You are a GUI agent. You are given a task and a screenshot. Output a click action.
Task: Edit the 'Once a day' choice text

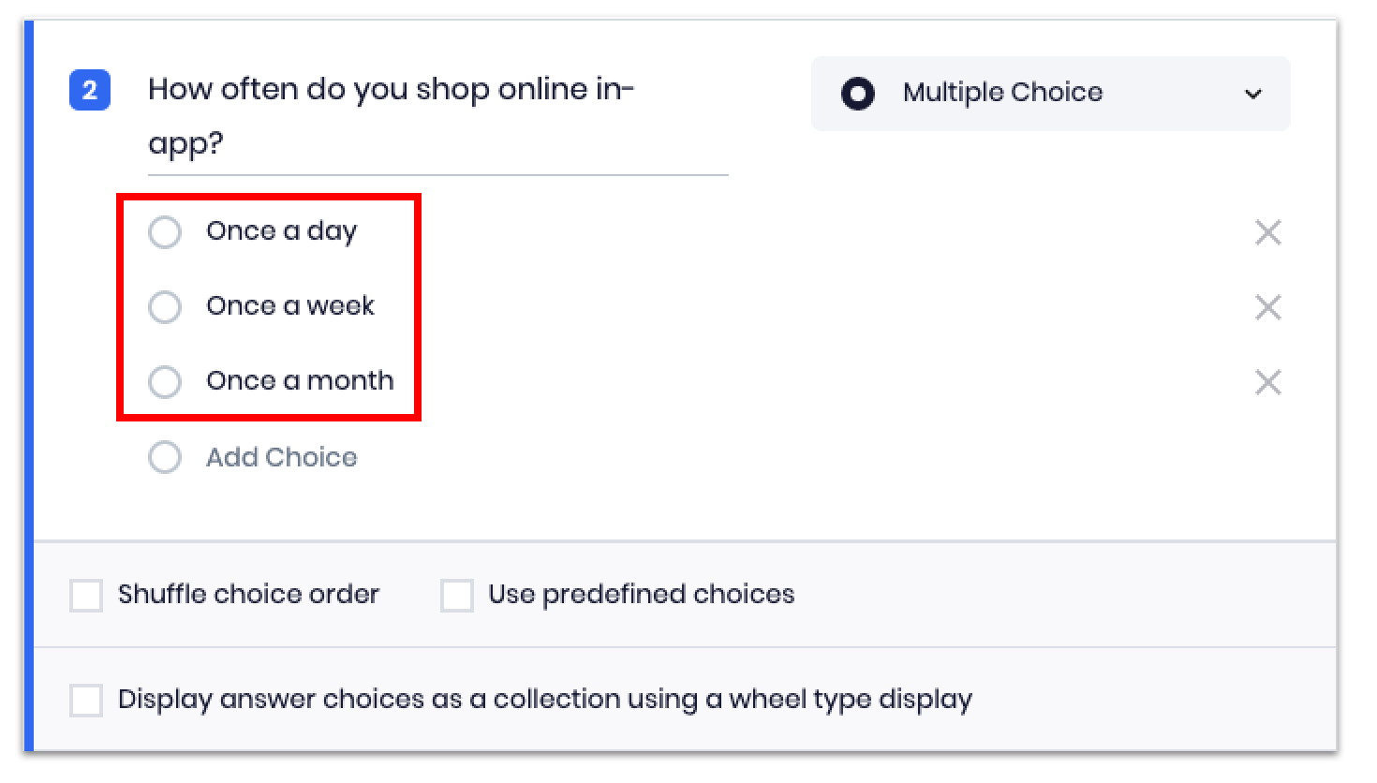point(281,231)
